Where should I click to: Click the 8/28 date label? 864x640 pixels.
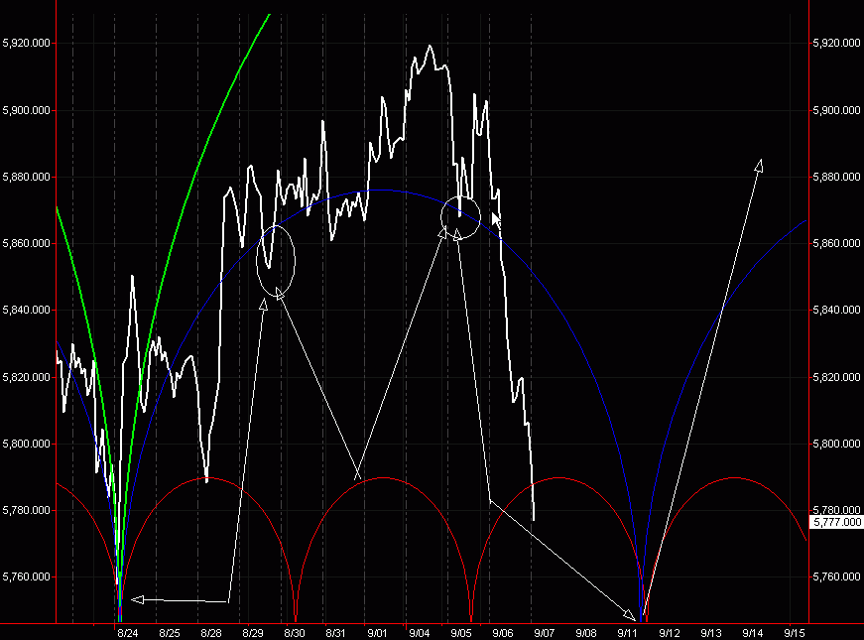[x=211, y=633]
